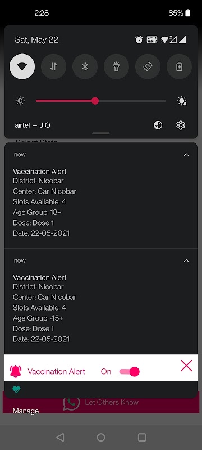Toggle the Wi-Fi quick settings tile

[x=22, y=66]
